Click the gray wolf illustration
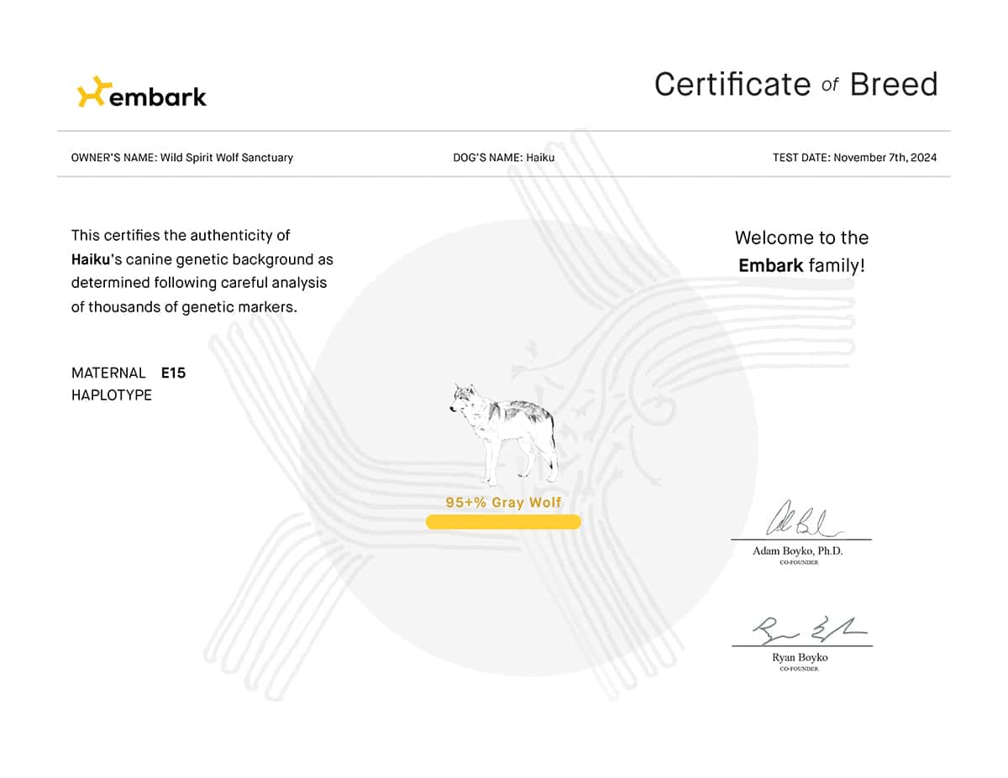1008x778 pixels. coord(503,435)
